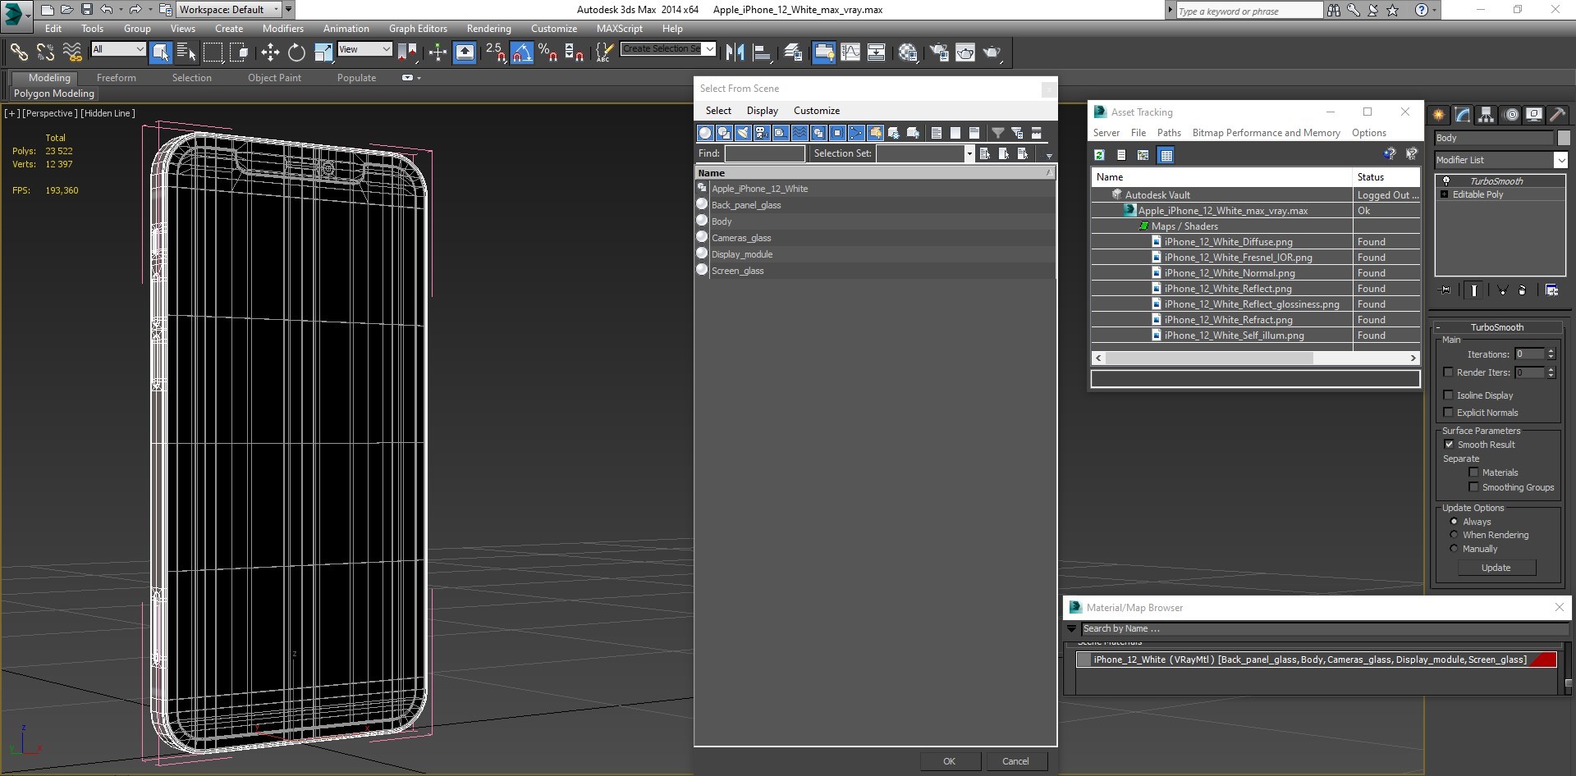Toggle Display Bone objects filter in Select From Scene
1576x776 pixels.
(856, 133)
